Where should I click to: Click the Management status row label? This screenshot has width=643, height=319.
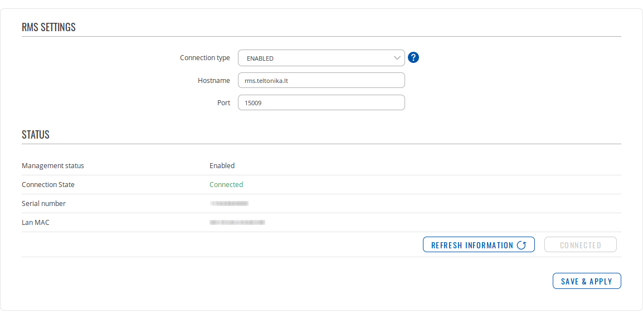click(53, 165)
